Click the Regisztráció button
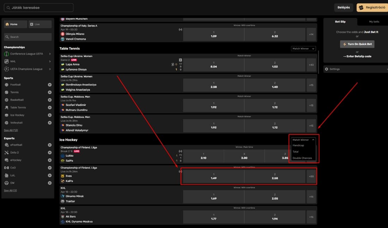 coord(372,7)
